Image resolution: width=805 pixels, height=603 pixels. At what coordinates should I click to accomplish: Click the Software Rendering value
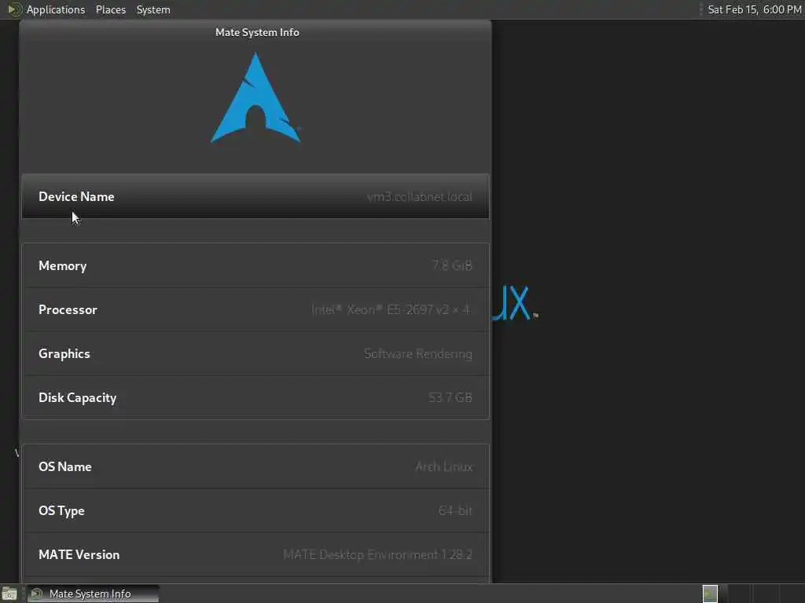coord(418,354)
